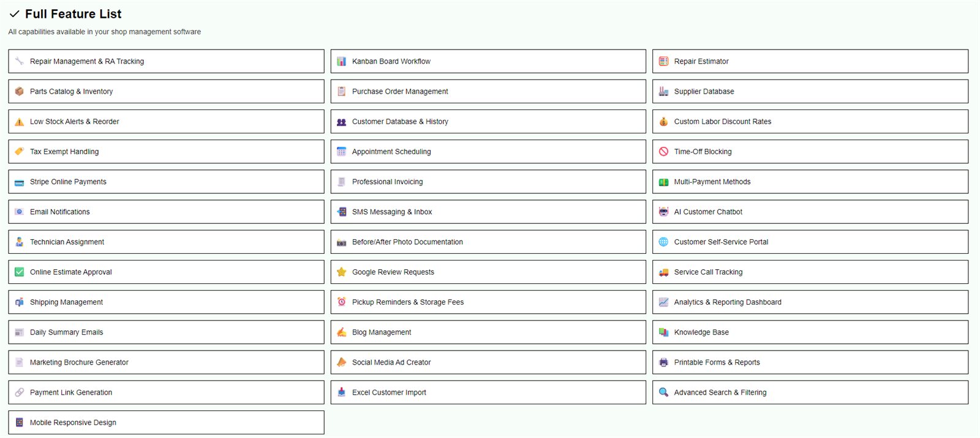Viewport: 980px width, 438px height.
Task: Select the Printable Forms & Reports label
Action: coord(717,362)
